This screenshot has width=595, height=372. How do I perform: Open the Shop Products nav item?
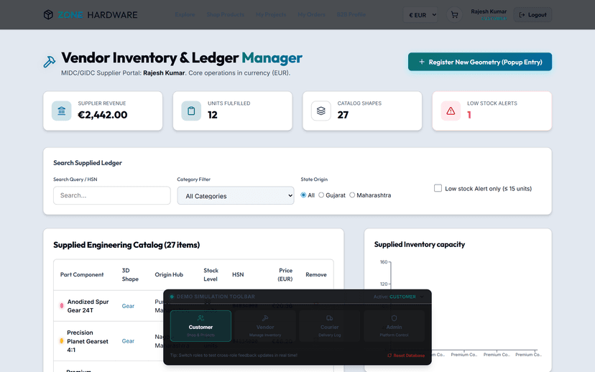point(225,14)
